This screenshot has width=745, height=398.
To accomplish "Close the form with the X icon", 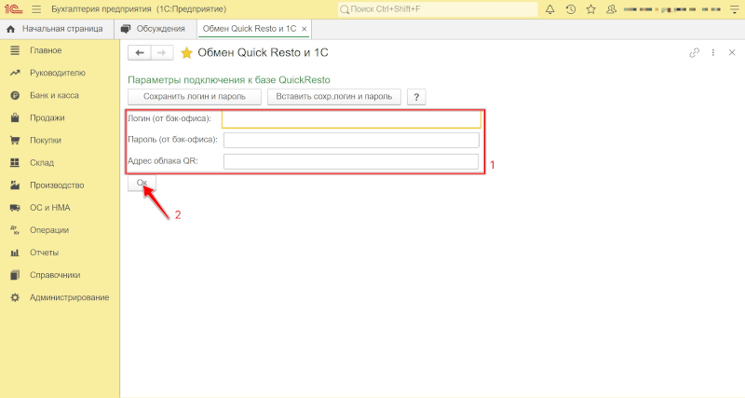I will coord(732,53).
